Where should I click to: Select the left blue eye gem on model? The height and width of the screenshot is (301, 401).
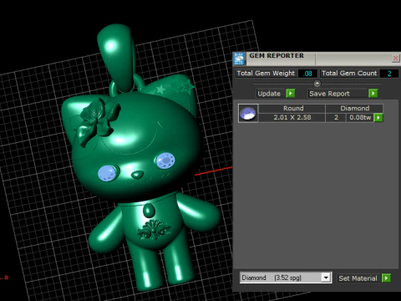point(107,173)
